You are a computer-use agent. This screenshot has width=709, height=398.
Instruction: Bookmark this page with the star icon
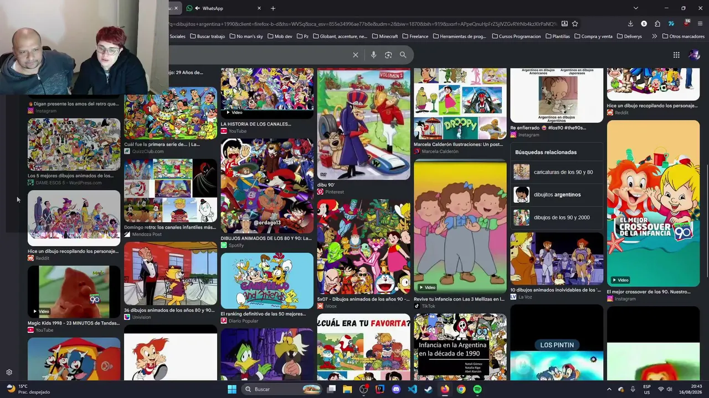(x=575, y=24)
